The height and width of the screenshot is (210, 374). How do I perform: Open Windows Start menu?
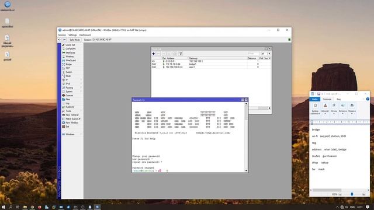4,207
